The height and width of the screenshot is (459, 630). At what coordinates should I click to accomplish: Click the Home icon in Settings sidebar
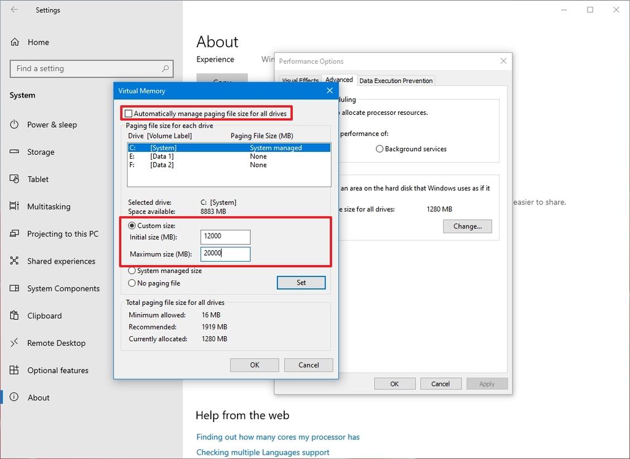click(x=15, y=42)
